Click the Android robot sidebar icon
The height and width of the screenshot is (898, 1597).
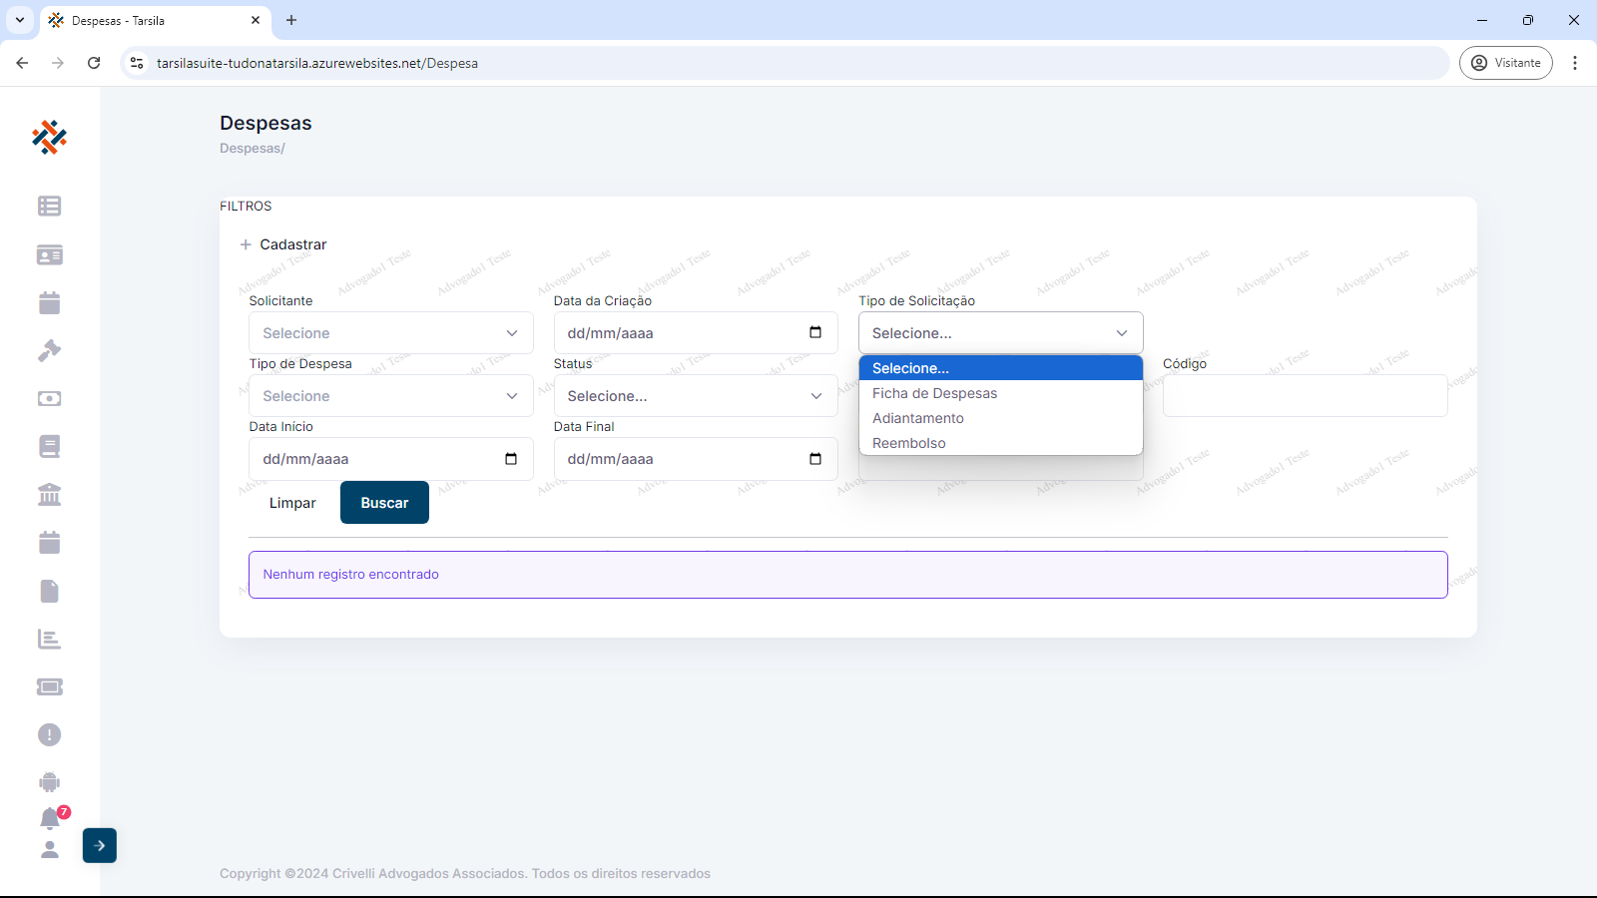tap(49, 782)
